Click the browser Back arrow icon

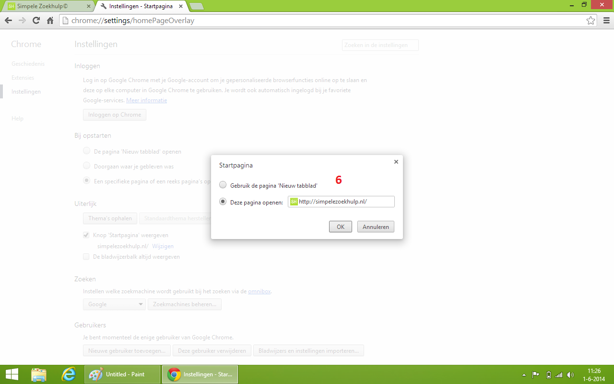click(x=8, y=21)
